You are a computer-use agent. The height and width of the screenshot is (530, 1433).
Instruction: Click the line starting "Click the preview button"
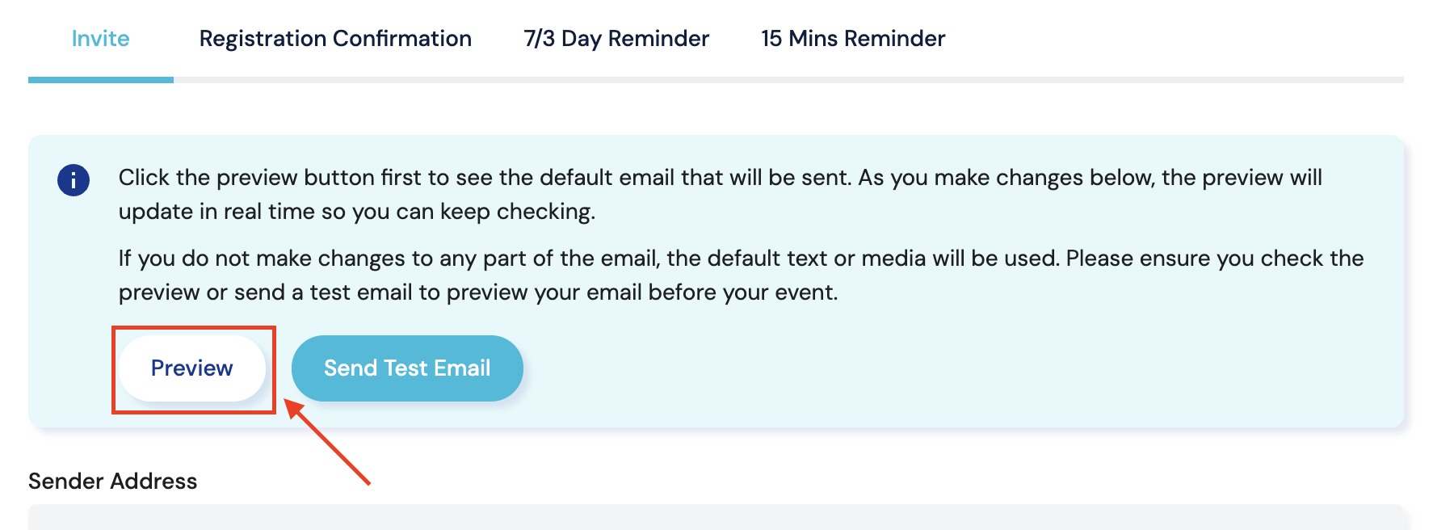[719, 178]
